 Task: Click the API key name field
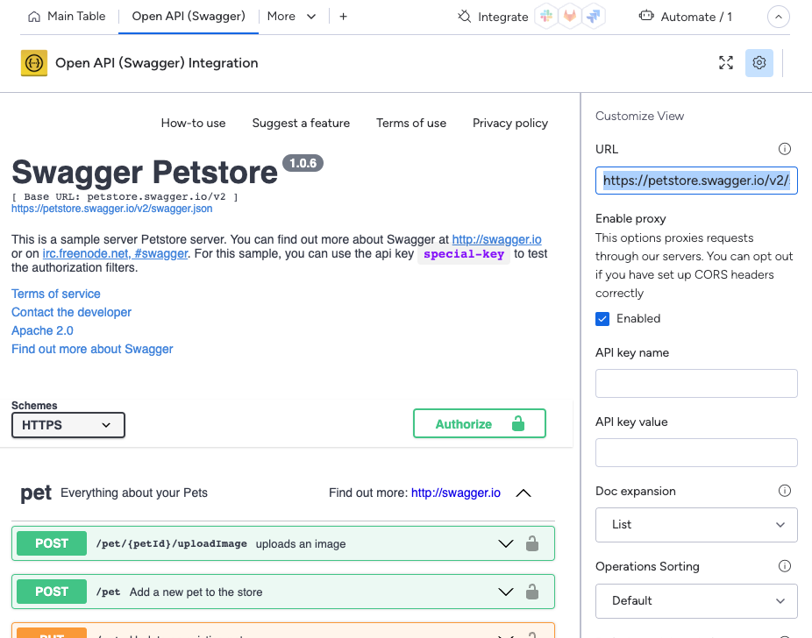tap(696, 384)
